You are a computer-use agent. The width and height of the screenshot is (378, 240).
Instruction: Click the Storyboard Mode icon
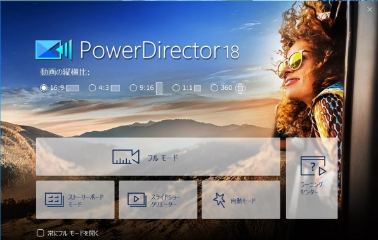(55, 200)
